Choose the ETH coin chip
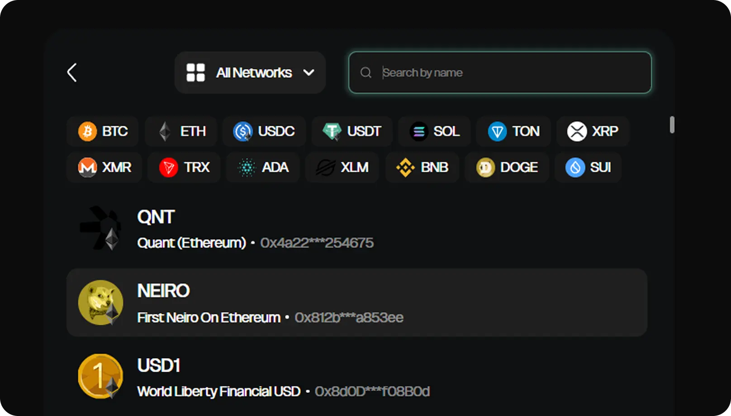Image resolution: width=731 pixels, height=416 pixels. tap(181, 131)
